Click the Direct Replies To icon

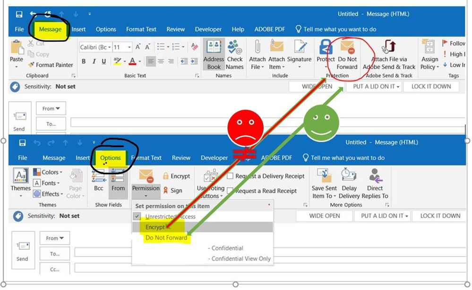click(x=375, y=176)
